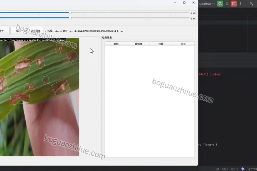Start debugging with the bug icon
The width and height of the screenshot is (257, 171).
[x=227, y=4]
